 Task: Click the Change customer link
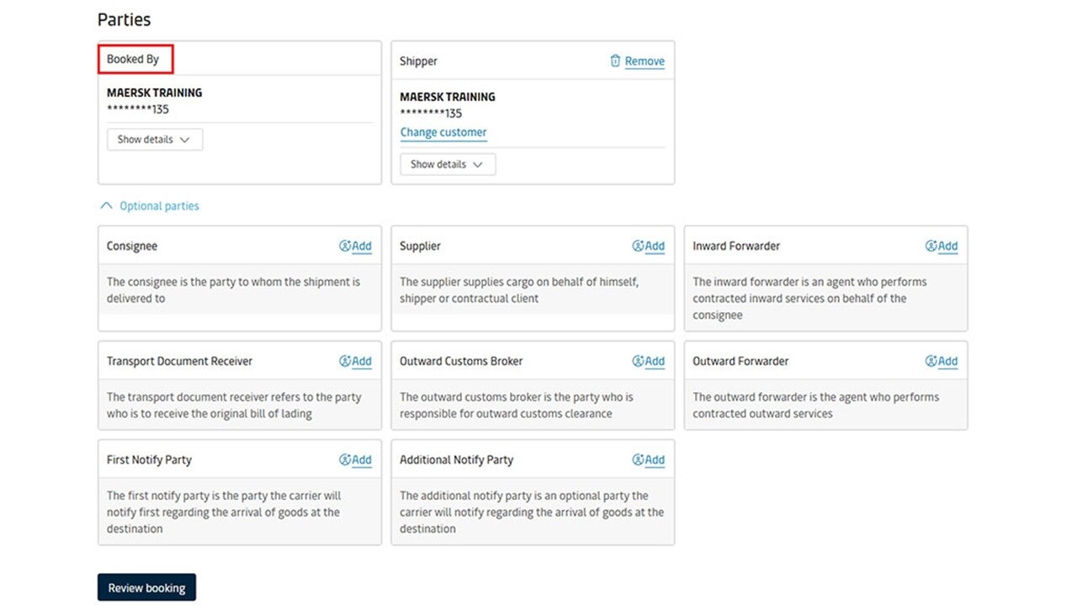tap(443, 132)
